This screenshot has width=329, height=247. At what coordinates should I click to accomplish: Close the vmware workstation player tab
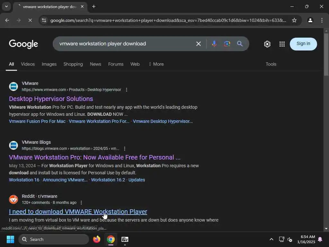82,6
